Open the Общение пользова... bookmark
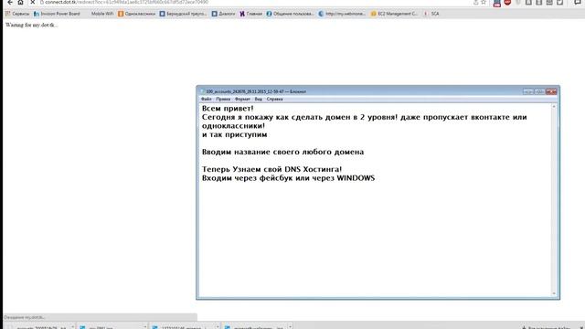Viewport: 585px width, 329px height. 290,14
